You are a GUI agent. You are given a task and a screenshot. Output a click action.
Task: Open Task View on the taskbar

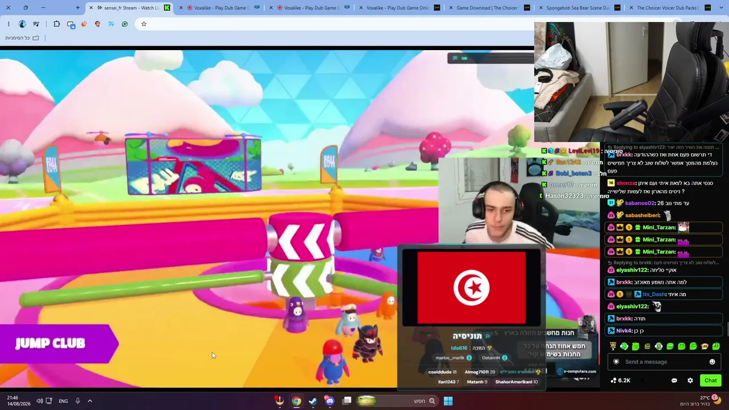point(347,401)
